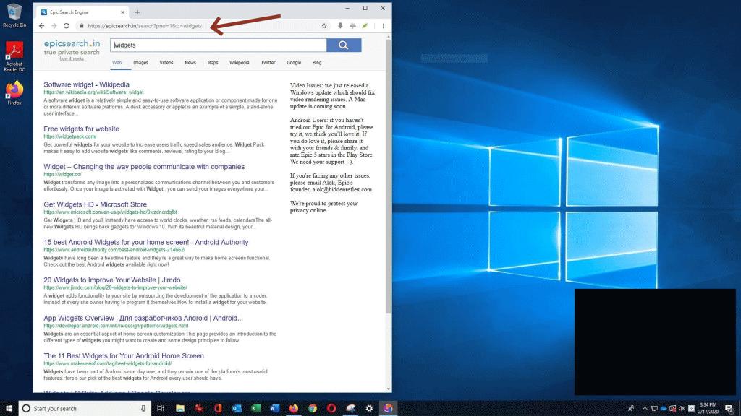Open Settings gear in the taskbar
This screenshot has width=741, height=416.
[369, 409]
